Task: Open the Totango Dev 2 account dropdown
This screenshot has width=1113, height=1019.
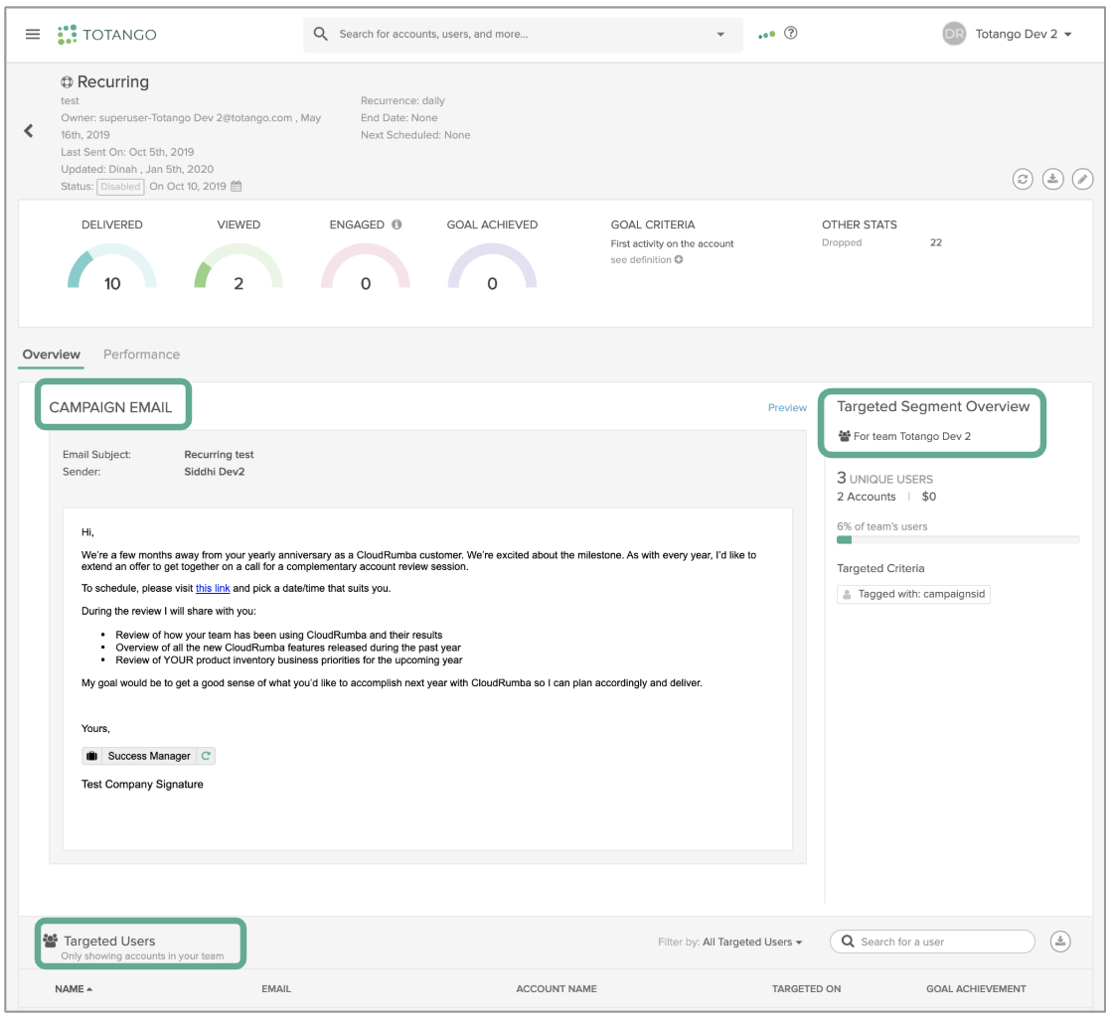Action: 1023,34
